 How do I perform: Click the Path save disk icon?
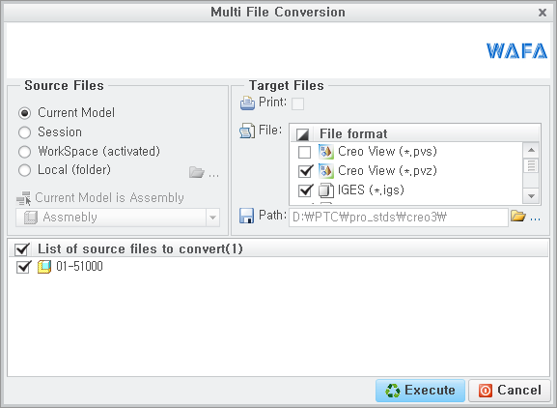pos(246,216)
